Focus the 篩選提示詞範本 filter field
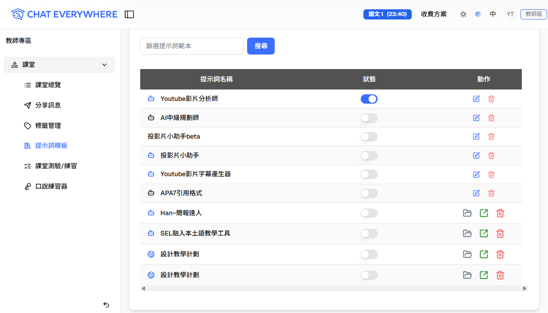The width and height of the screenshot is (548, 313). click(192, 46)
